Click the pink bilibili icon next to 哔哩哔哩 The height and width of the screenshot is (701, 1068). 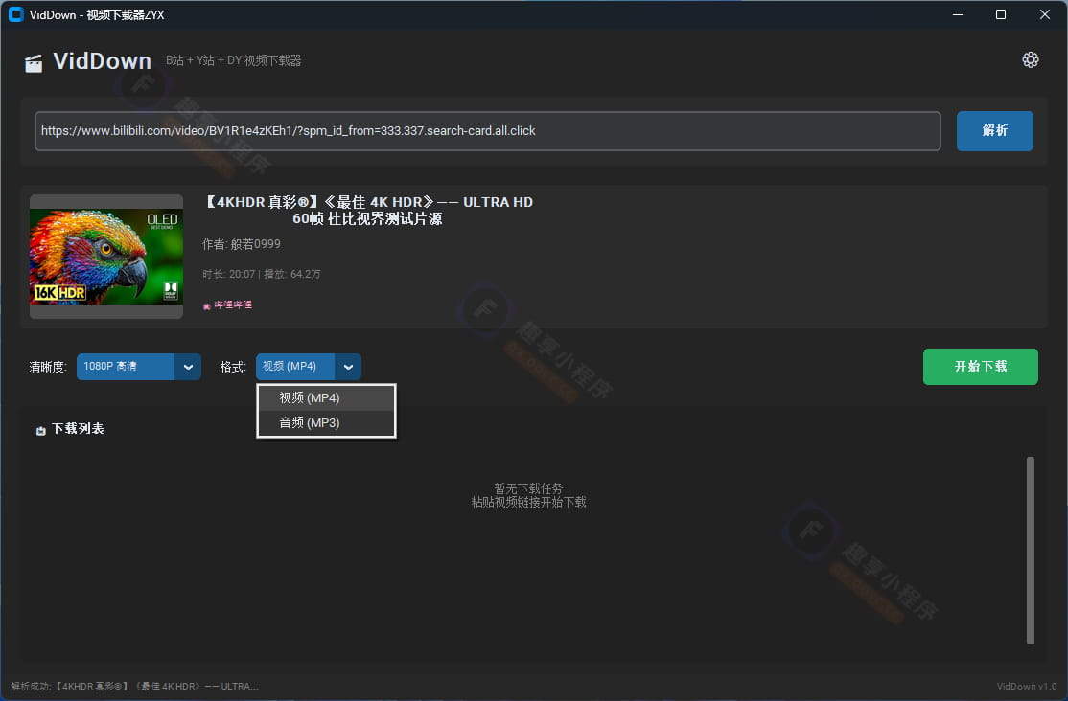[x=206, y=305]
